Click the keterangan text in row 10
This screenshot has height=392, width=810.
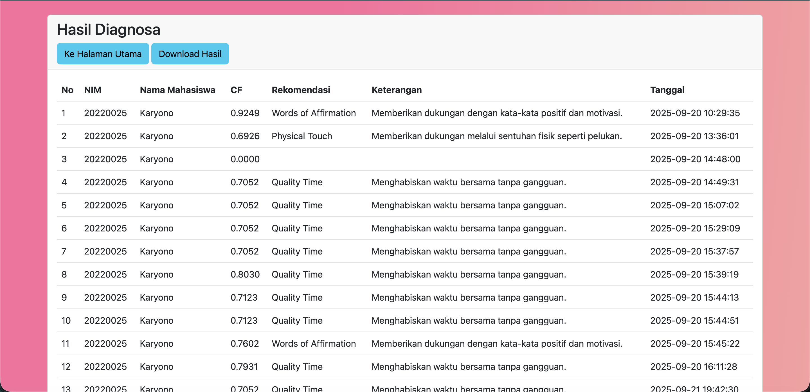tap(469, 320)
